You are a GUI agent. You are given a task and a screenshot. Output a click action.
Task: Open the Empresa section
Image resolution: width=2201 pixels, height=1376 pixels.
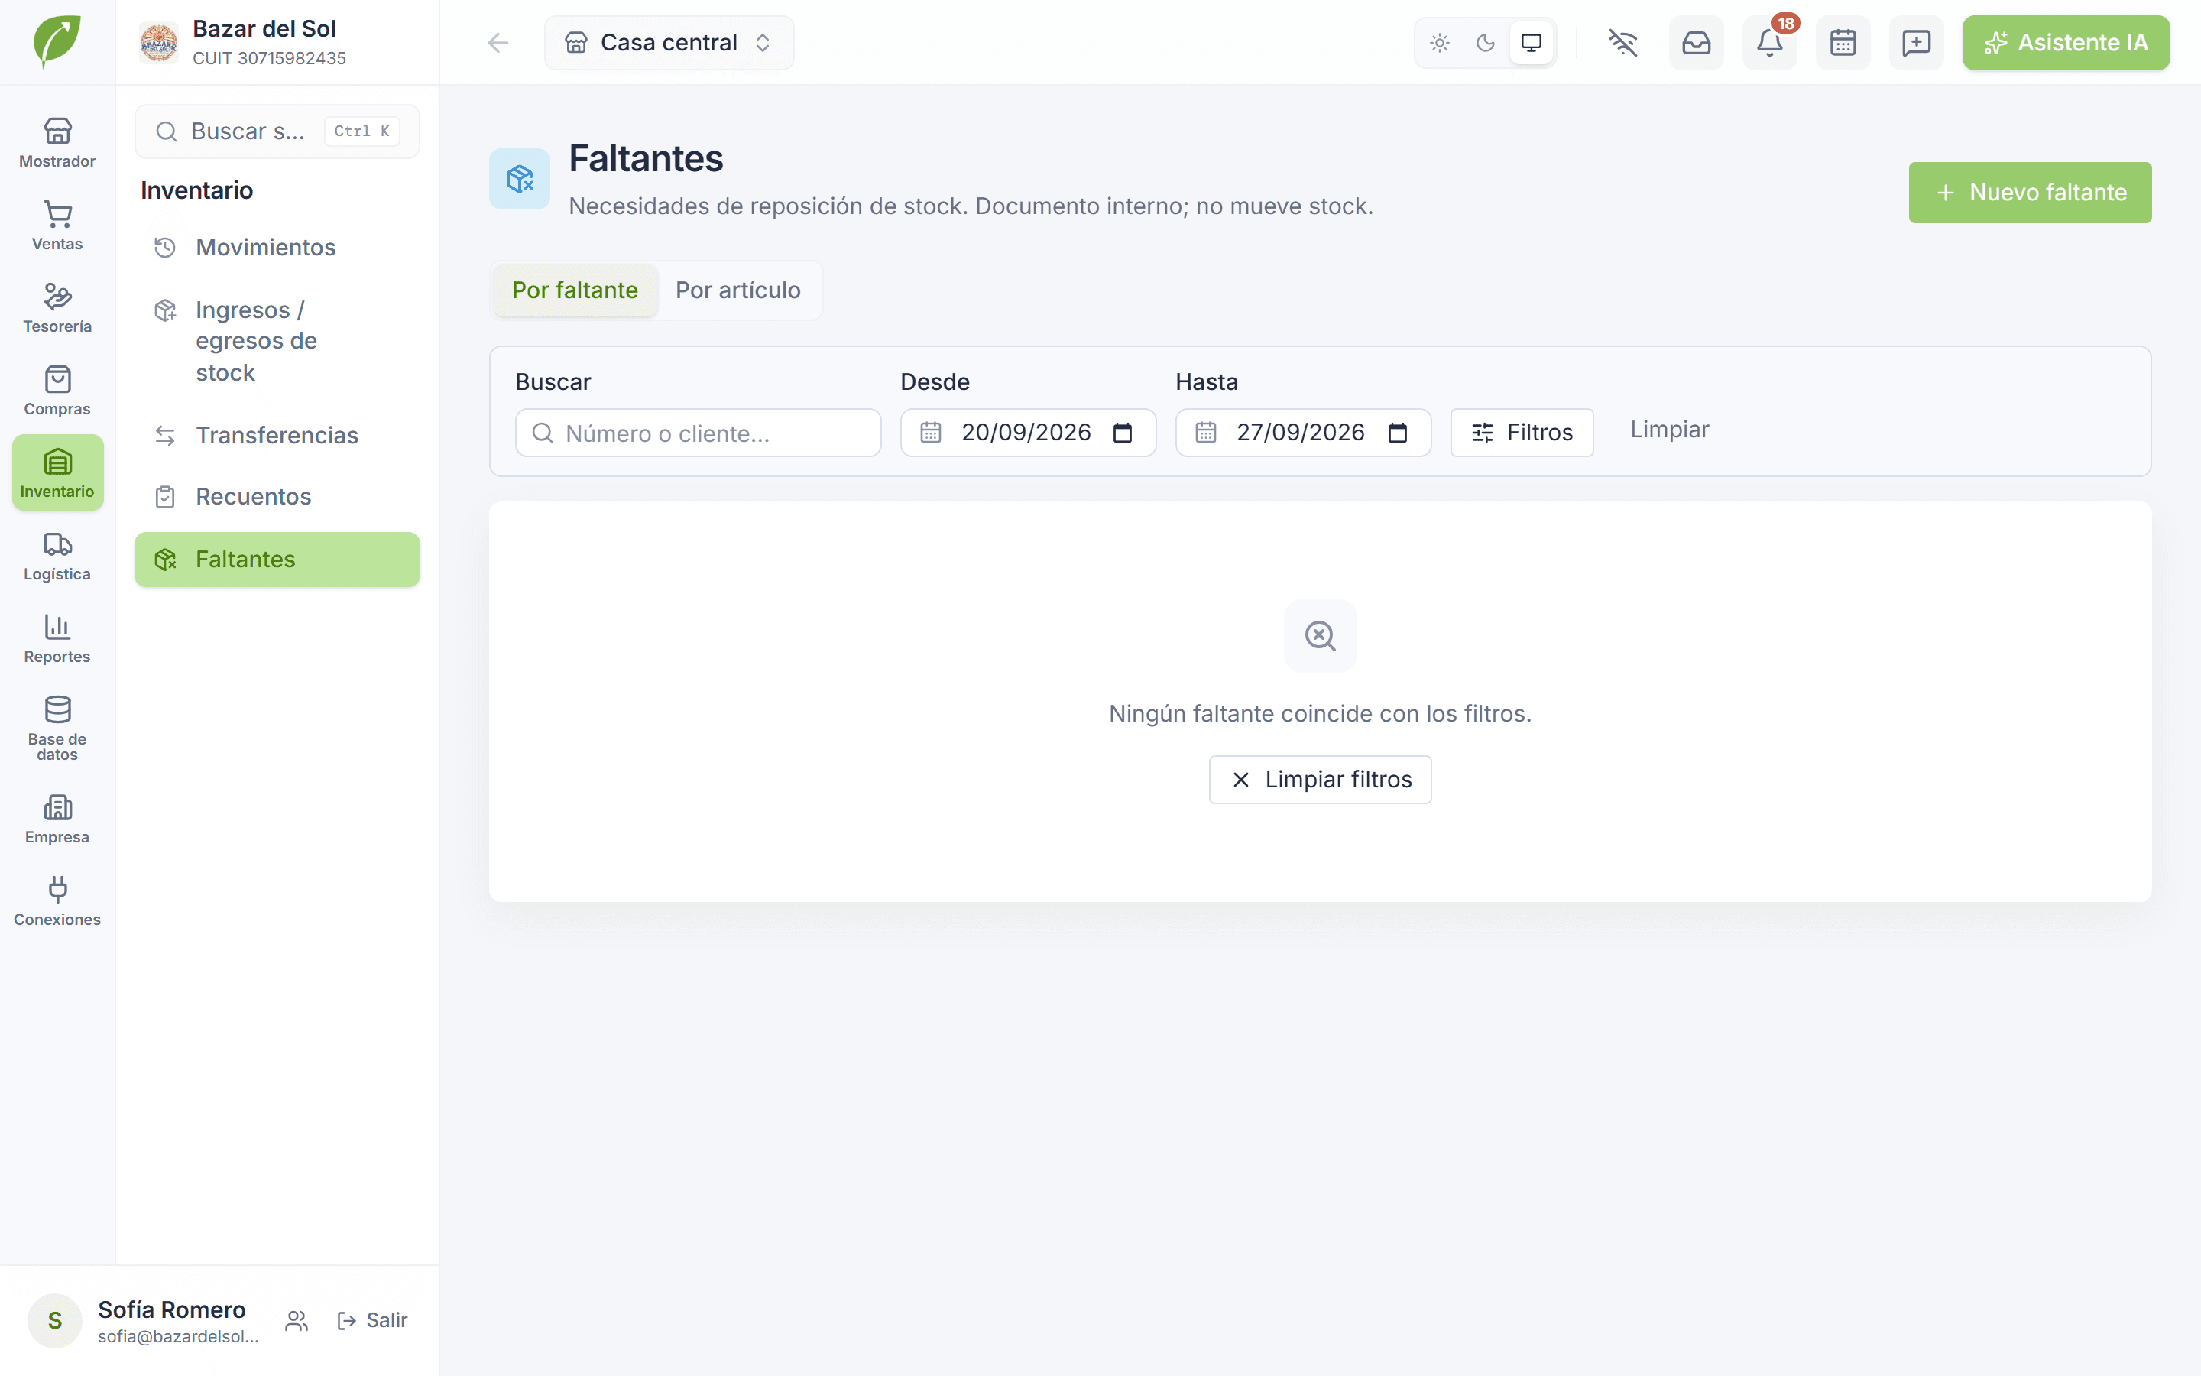click(x=57, y=819)
